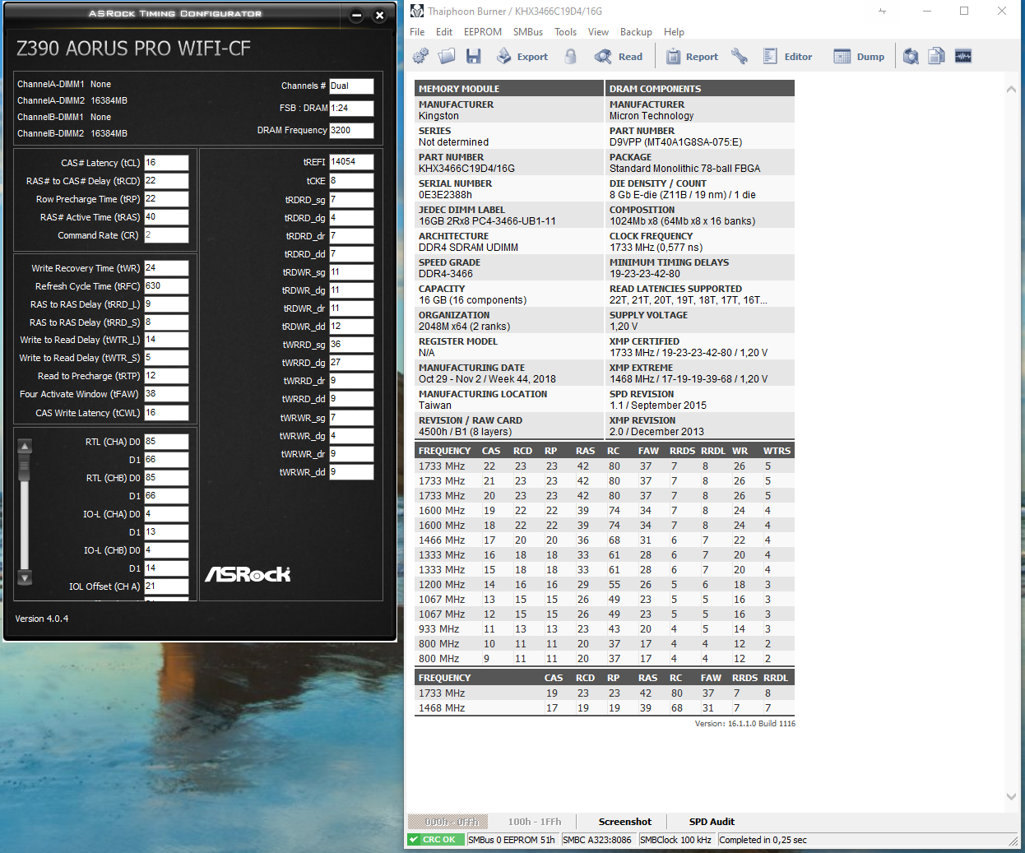
Task: Click the 1468 MHz XMP row
Action: pyautogui.click(x=605, y=708)
